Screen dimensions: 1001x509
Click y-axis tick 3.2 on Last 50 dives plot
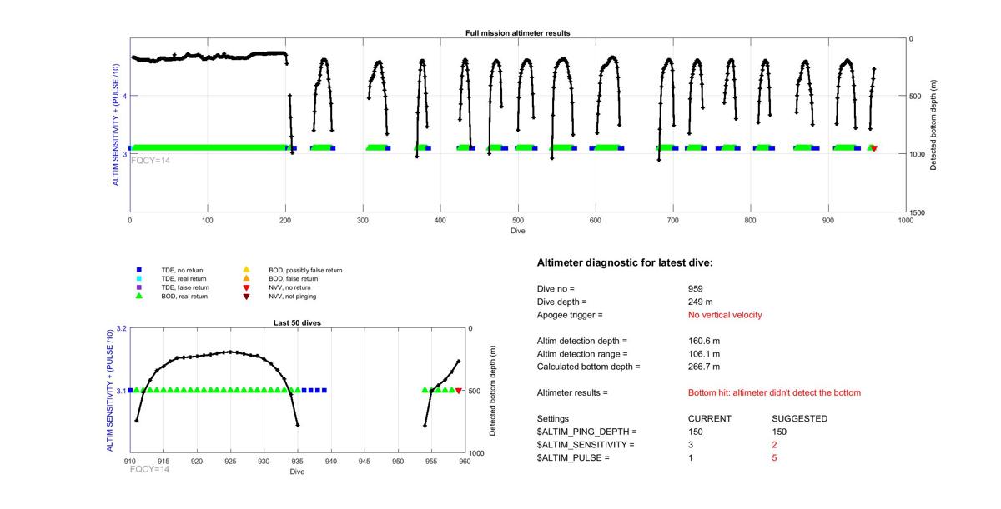coord(120,328)
